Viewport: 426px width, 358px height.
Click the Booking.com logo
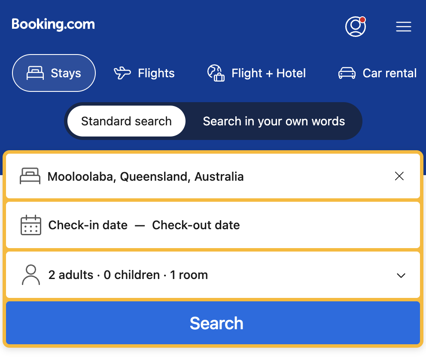[53, 24]
